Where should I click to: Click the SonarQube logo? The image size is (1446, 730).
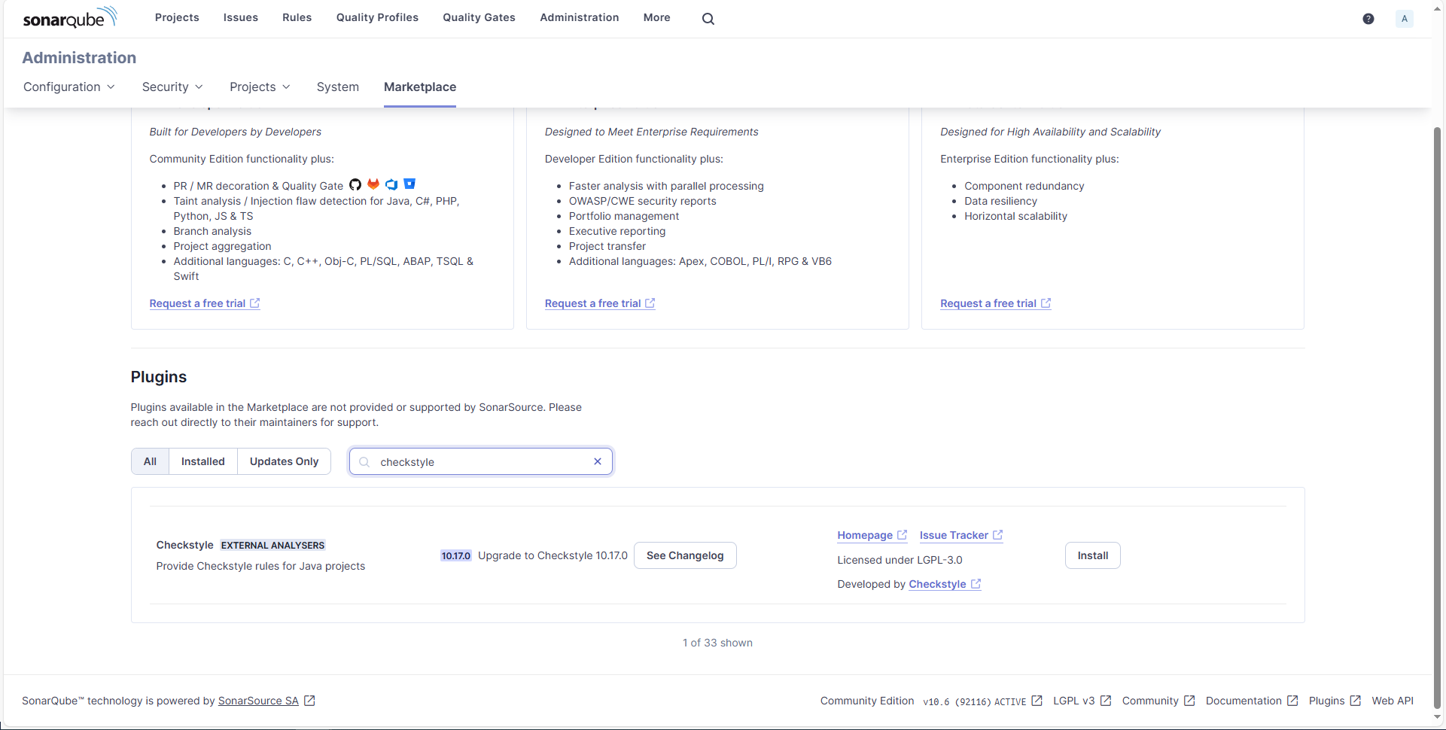70,17
